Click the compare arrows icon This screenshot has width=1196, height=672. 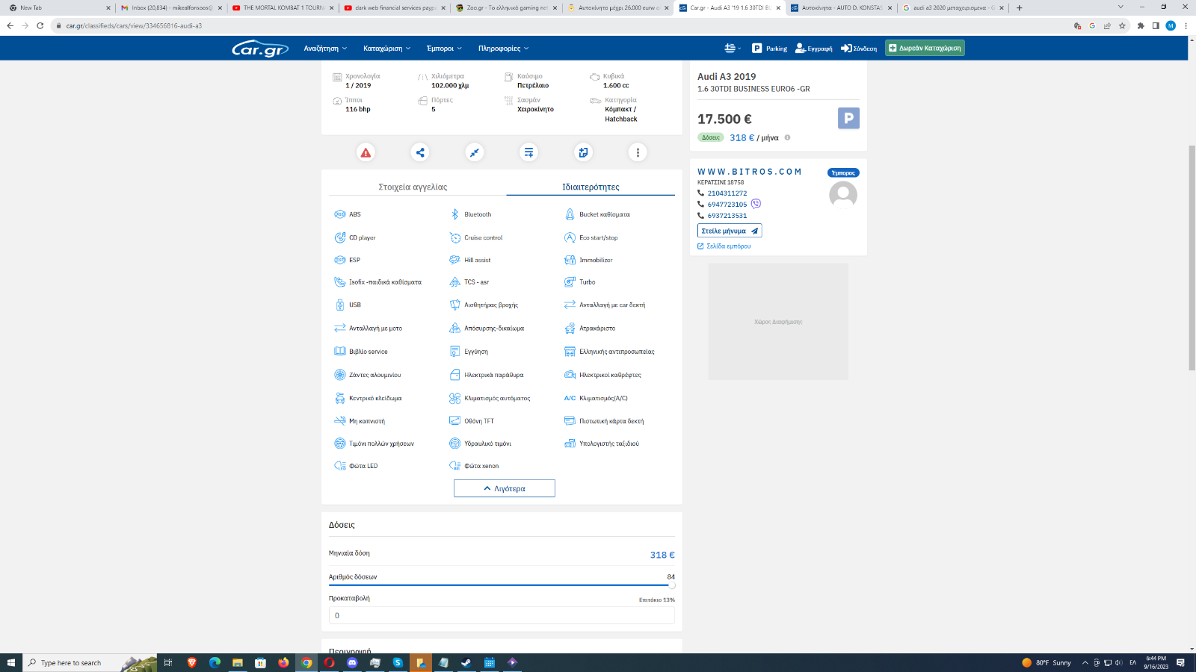[x=475, y=152]
